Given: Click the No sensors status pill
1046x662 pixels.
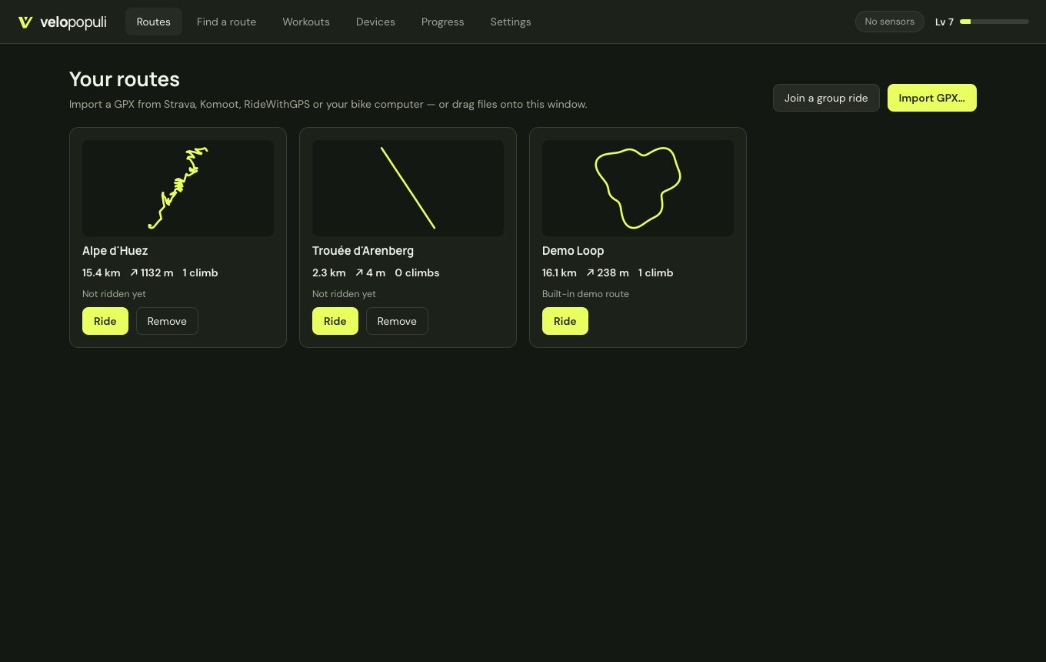Looking at the screenshot, I should tap(890, 22).
